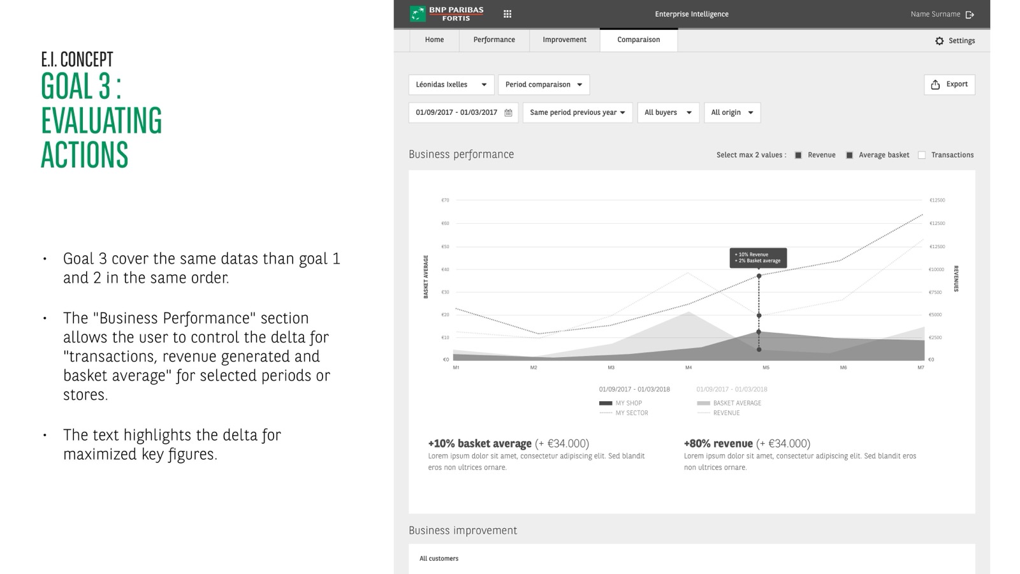Open the All buyers dropdown

point(667,113)
